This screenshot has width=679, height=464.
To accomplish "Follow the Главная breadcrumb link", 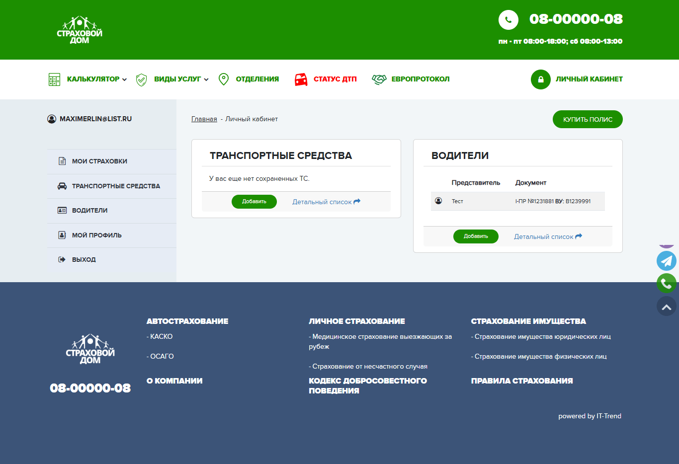I will point(204,119).
